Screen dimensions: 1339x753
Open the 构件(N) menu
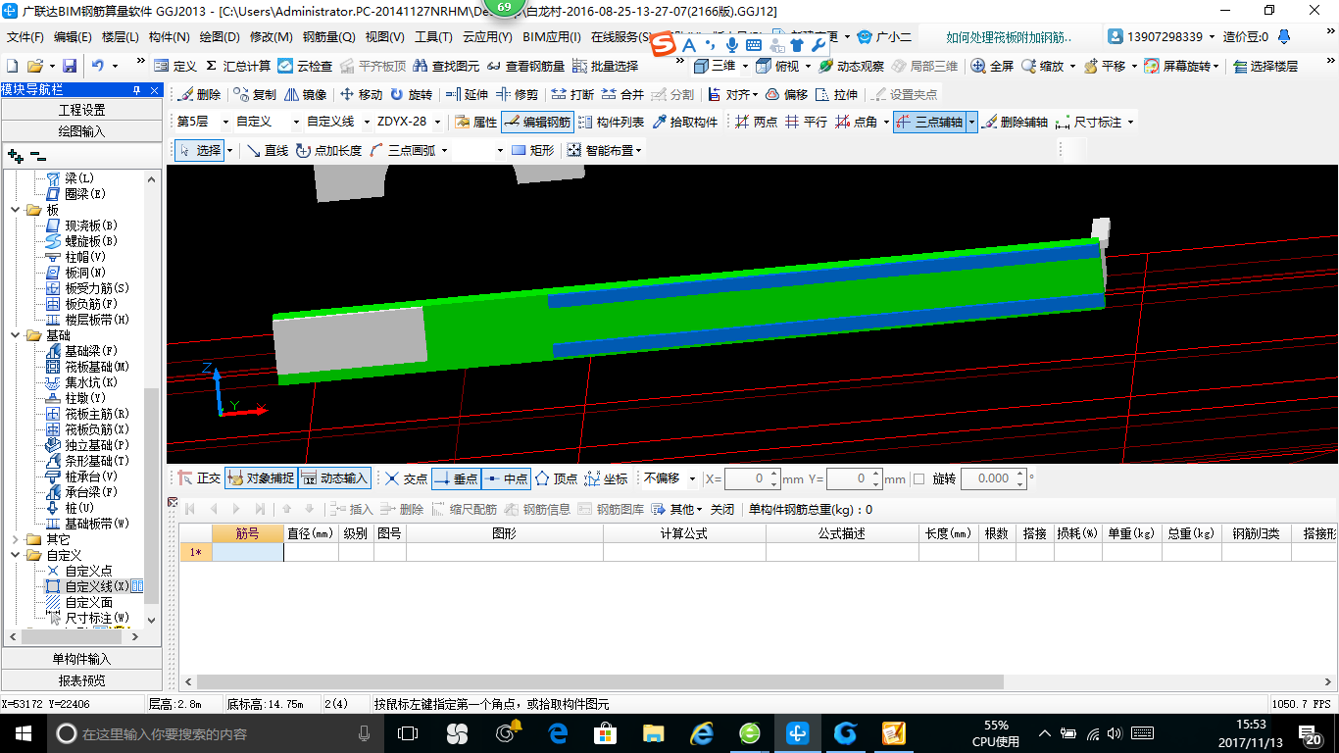[x=170, y=37]
